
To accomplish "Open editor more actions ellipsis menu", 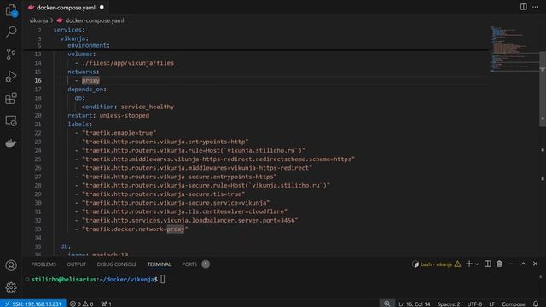I will click(535, 7).
